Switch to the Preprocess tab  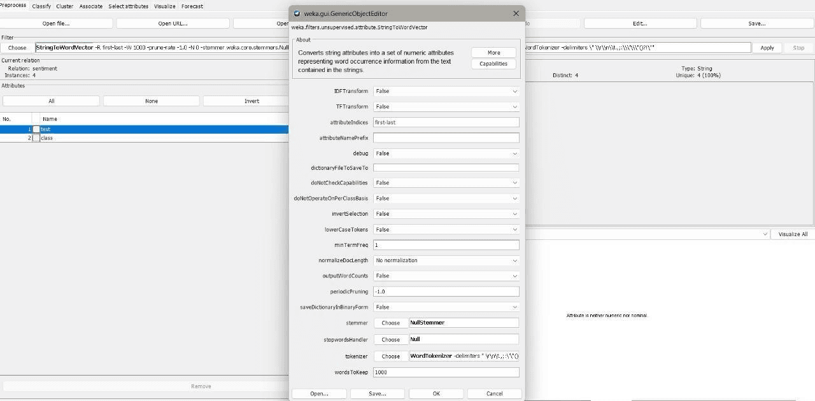pyautogui.click(x=13, y=6)
